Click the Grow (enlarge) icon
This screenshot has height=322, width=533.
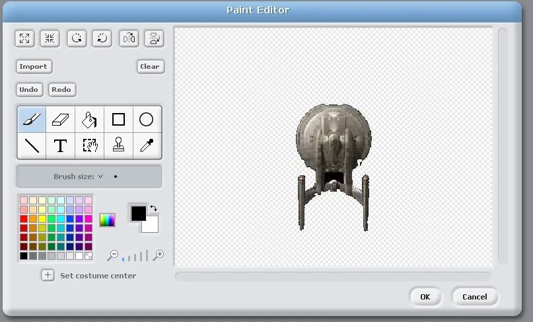point(24,38)
